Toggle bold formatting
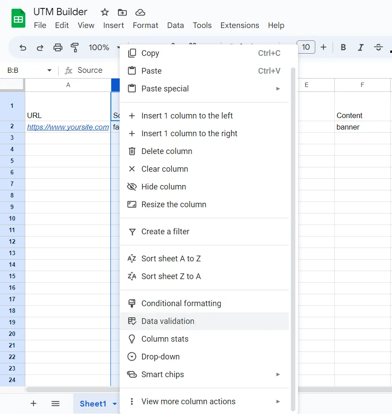Viewport: 392px width, 414px height. click(343, 47)
